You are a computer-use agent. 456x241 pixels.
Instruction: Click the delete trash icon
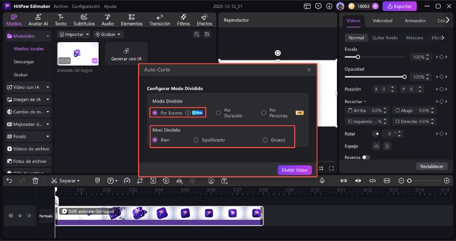click(x=35, y=181)
